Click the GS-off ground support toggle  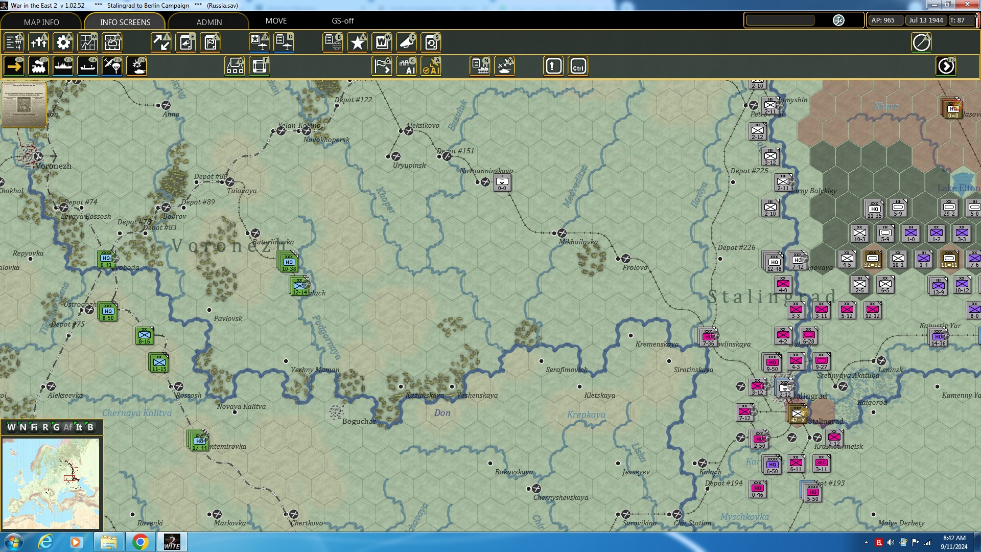tap(342, 21)
